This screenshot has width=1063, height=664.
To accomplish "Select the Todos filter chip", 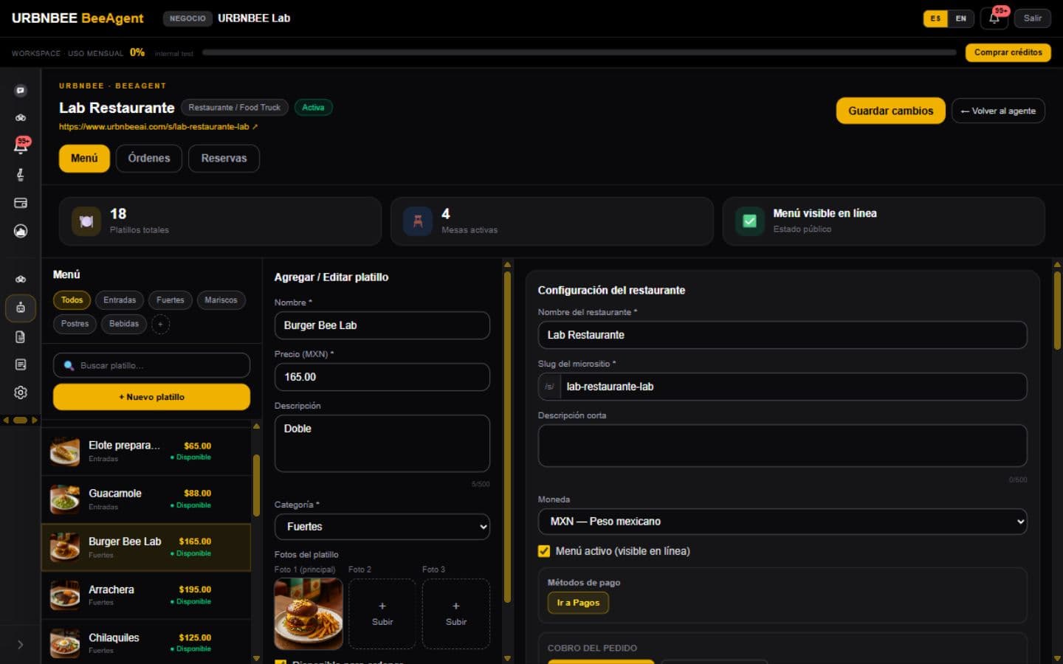I will pyautogui.click(x=72, y=300).
